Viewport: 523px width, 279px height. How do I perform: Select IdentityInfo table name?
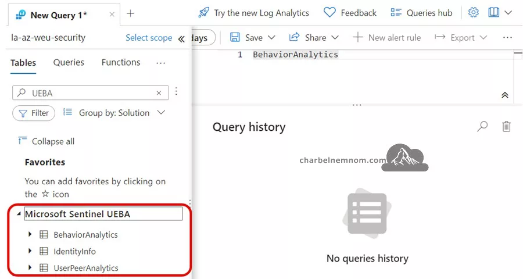[75, 251]
